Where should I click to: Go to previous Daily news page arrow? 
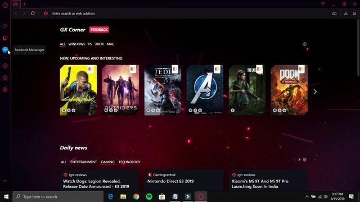pyautogui.click(x=295, y=159)
